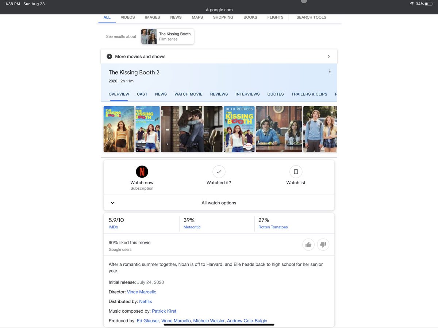This screenshot has height=328, width=438.
Task: Open More movies and shows chevron
Action: pos(328,57)
